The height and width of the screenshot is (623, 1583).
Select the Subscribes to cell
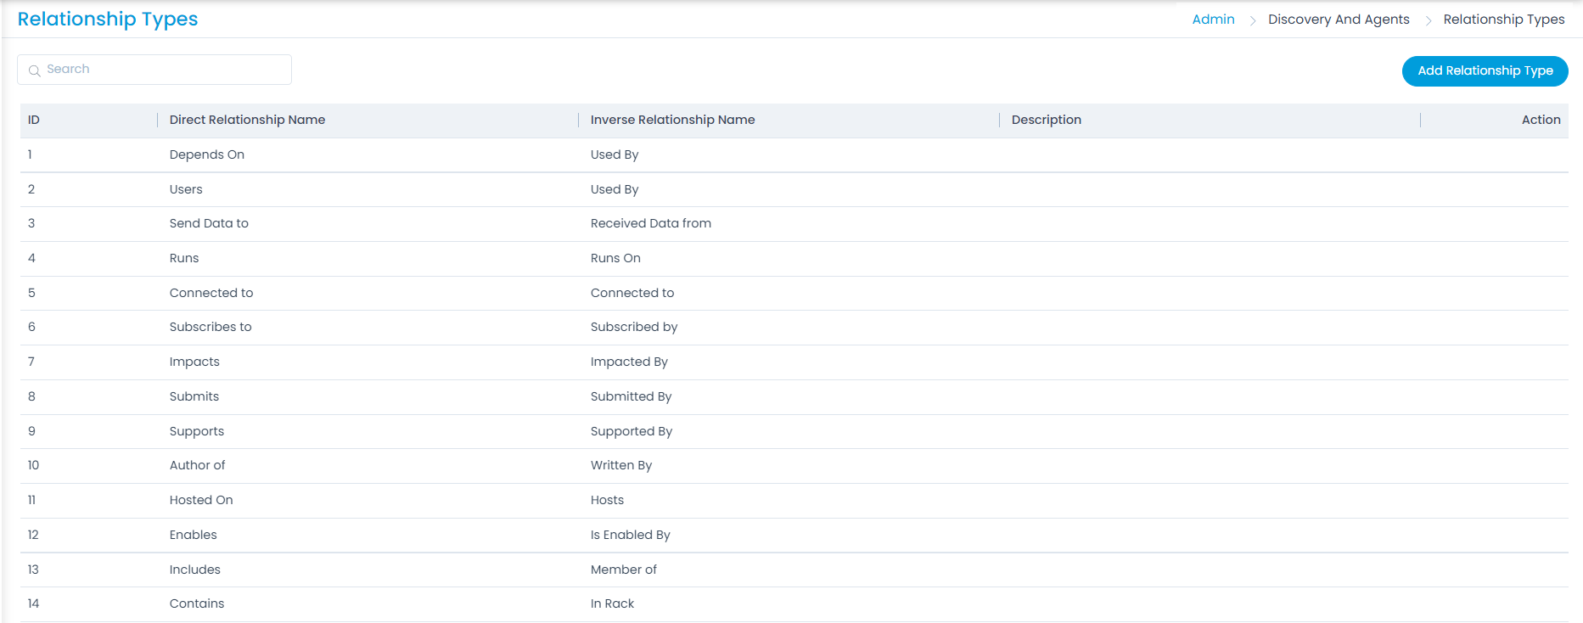pyautogui.click(x=211, y=327)
